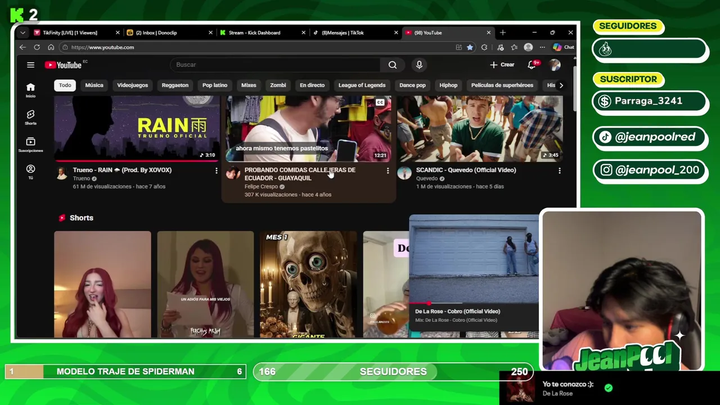The width and height of the screenshot is (720, 405).
Task: Open the skull MES 1 short
Action: tap(308, 285)
